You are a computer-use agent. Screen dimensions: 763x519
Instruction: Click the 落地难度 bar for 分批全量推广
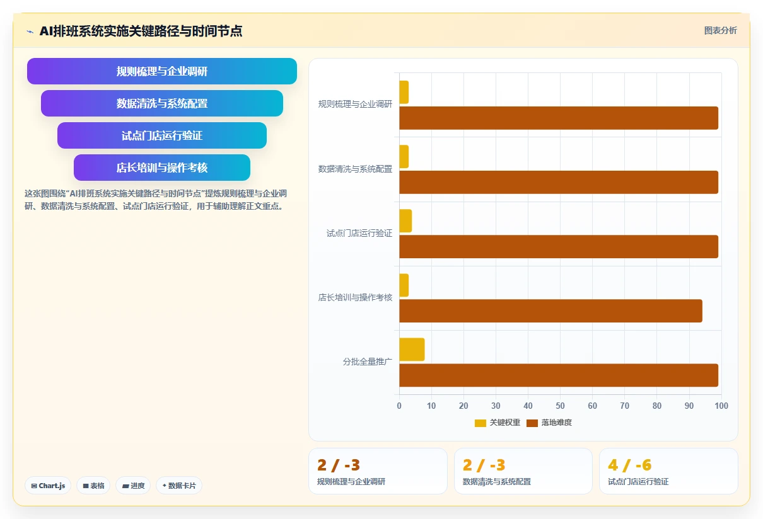pyautogui.click(x=559, y=375)
